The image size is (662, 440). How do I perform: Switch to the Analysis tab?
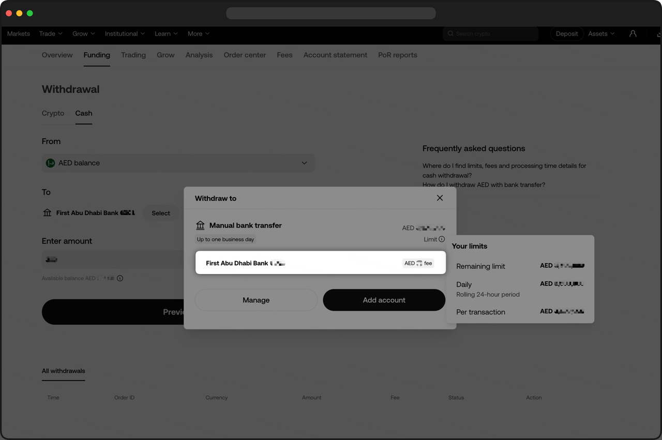(199, 55)
